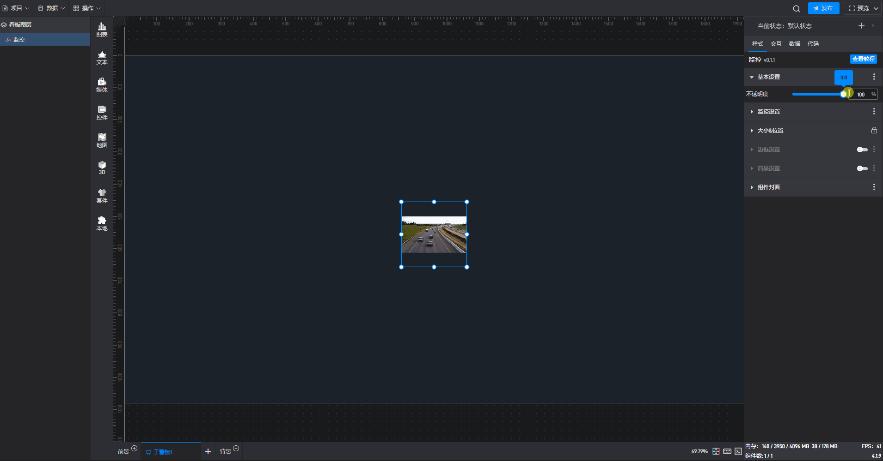Viewport: 883px width, 461px height.
Task: Click the 发布 publish button
Action: (x=823, y=8)
